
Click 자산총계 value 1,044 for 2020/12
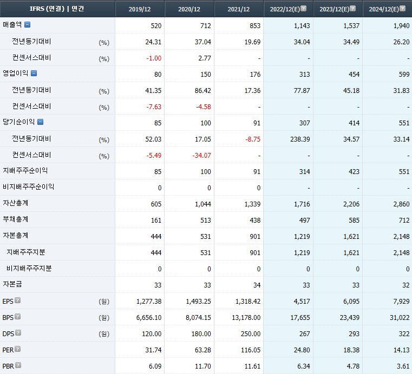coord(203,204)
